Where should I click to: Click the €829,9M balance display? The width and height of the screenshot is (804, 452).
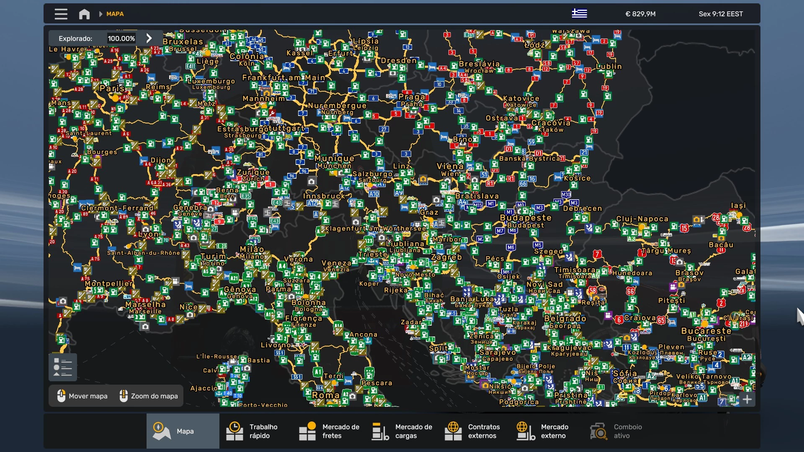(x=640, y=14)
